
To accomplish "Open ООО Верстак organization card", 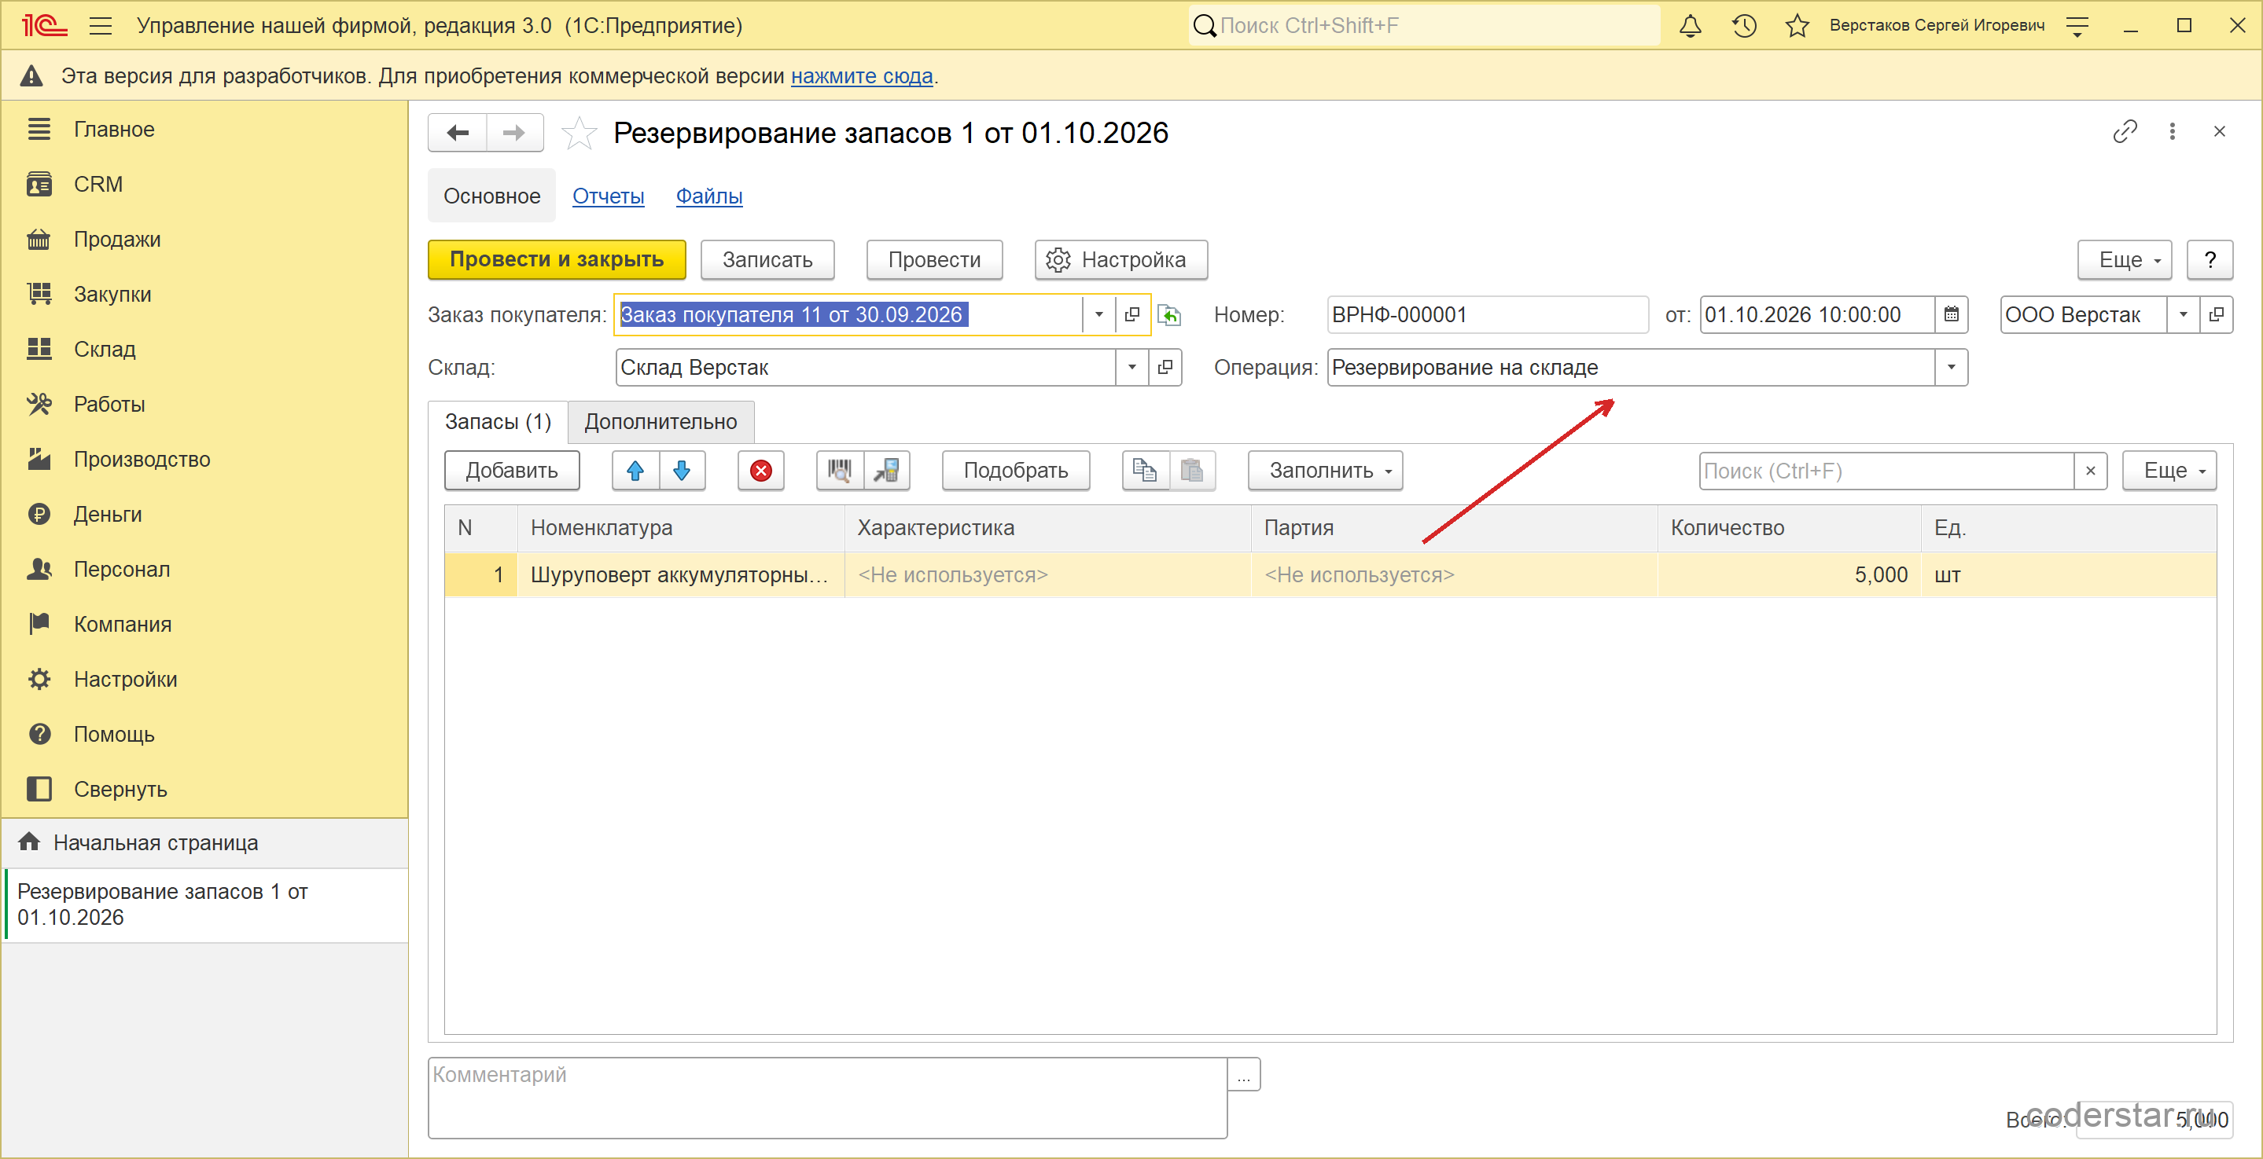I will point(2216,314).
